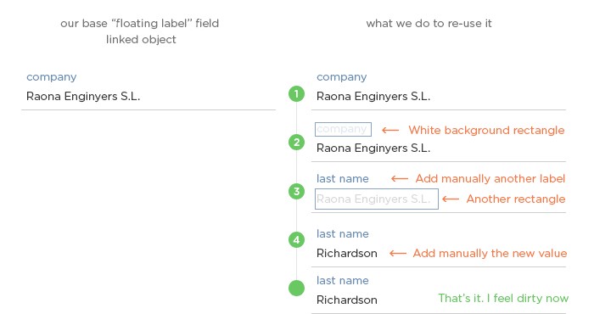Click the base field's Raona Enginyers S.L. value
594x314 pixels.
pos(83,97)
